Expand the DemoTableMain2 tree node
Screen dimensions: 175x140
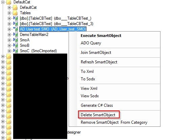pyautogui.click(x=9, y=35)
